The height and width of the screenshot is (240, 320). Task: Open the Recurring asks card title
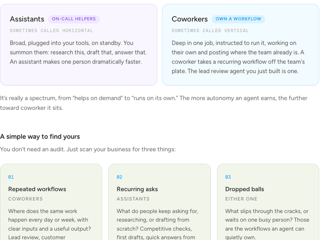(137, 189)
